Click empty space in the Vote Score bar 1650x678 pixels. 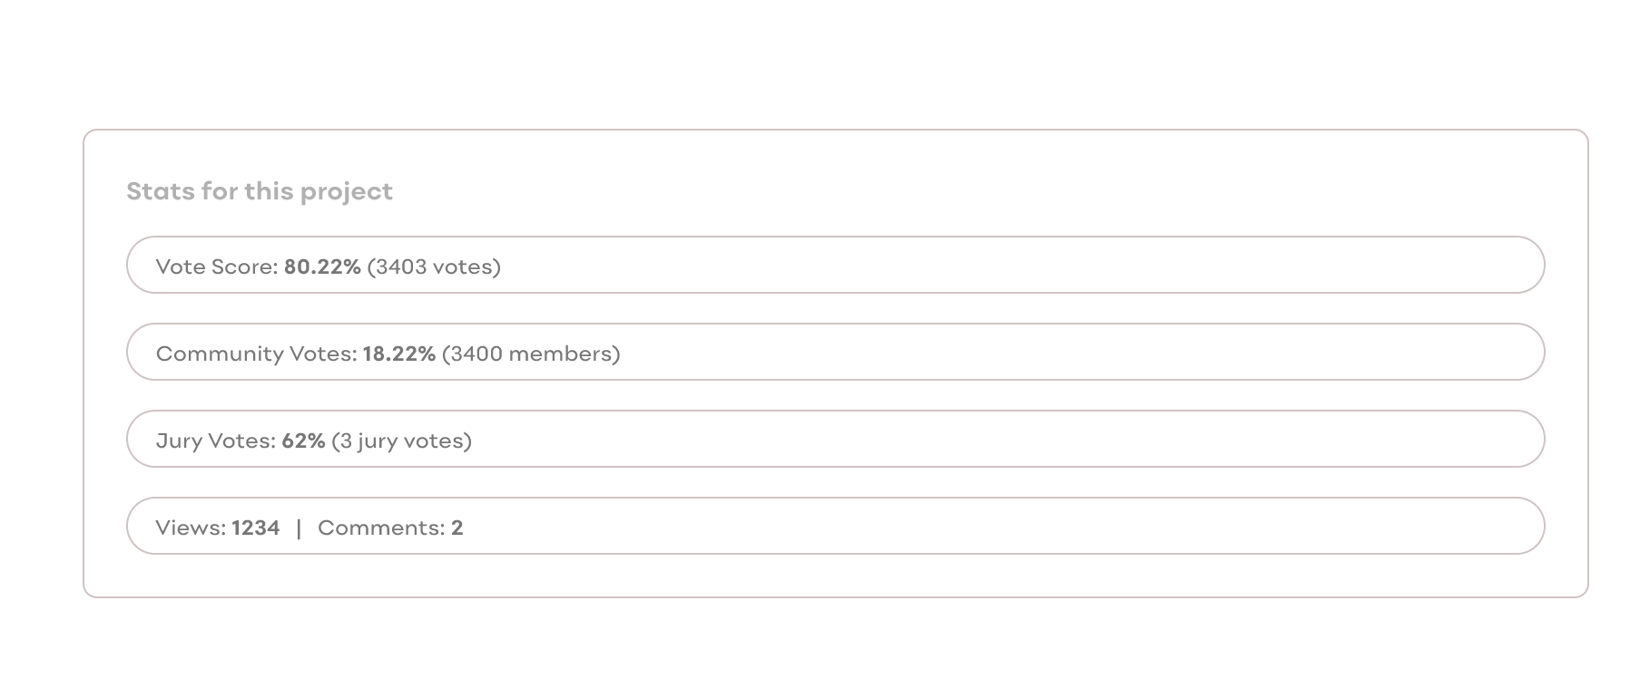[998, 266]
